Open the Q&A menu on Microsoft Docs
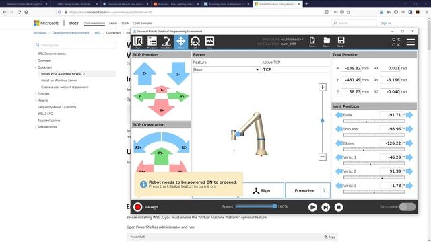 (125, 23)
